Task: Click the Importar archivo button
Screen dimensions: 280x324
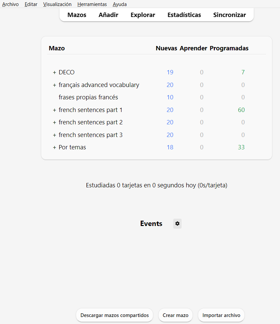Action: [x=221, y=315]
